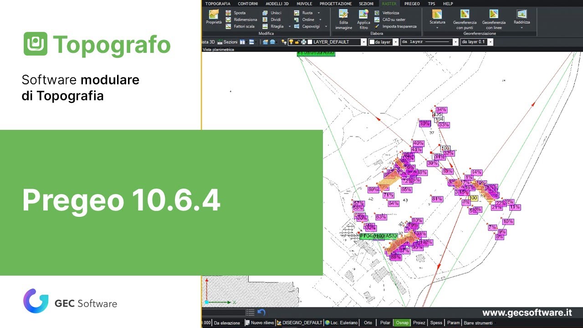
Task: Toggle layer lock padlock icon
Action: click(297, 42)
